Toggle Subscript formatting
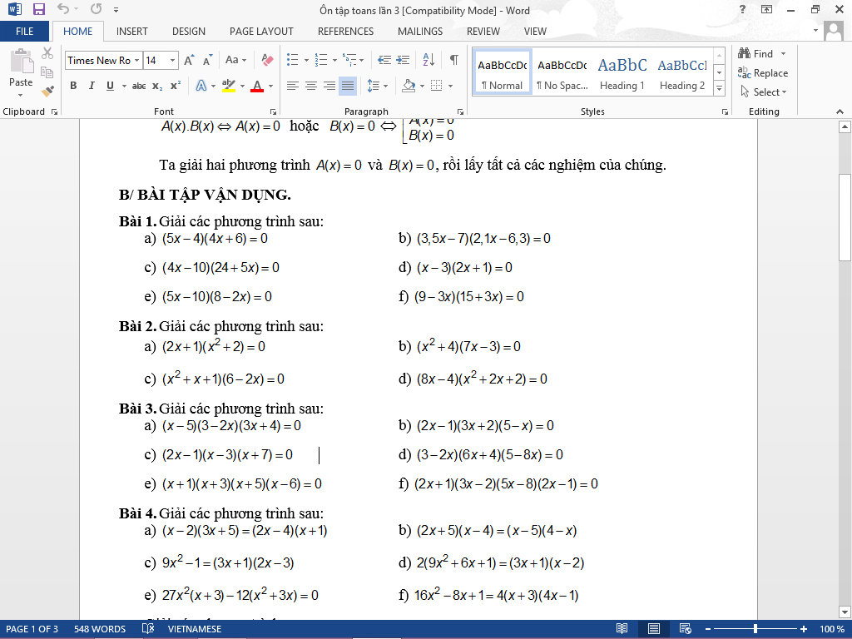Screen dimensions: 852x639 pyautogui.click(x=157, y=86)
